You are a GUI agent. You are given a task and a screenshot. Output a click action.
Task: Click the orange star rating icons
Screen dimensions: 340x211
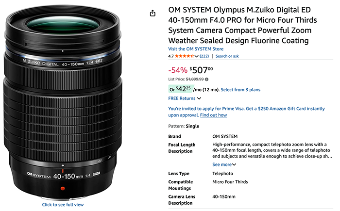pyautogui.click(x=185, y=56)
